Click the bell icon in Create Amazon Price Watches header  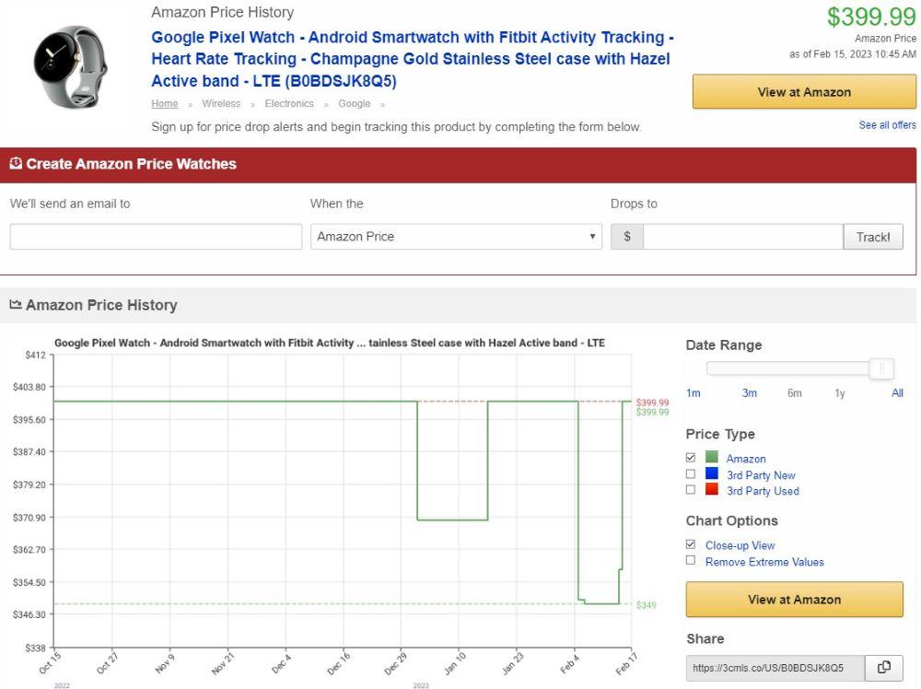[x=15, y=163]
